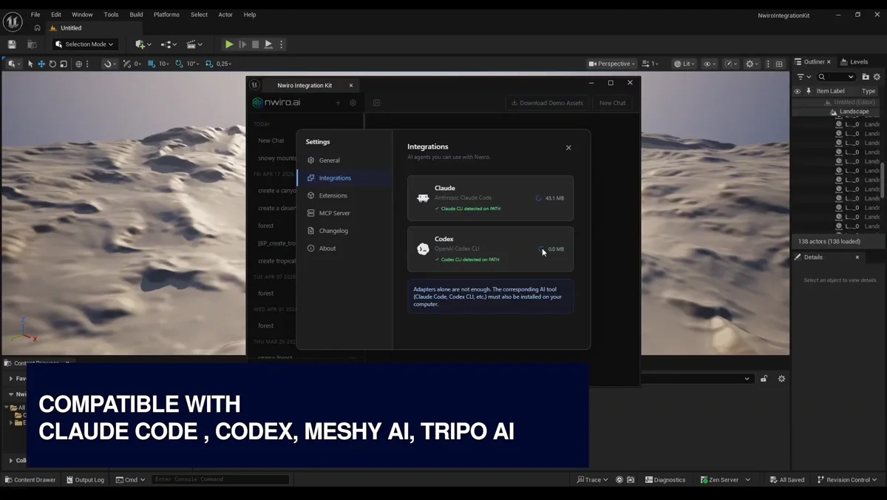Toggle the Outliner visibility eye column

[x=797, y=91]
